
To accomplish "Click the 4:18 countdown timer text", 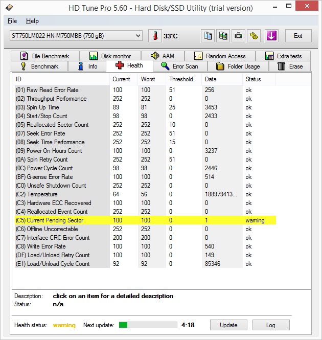I will coord(188,325).
